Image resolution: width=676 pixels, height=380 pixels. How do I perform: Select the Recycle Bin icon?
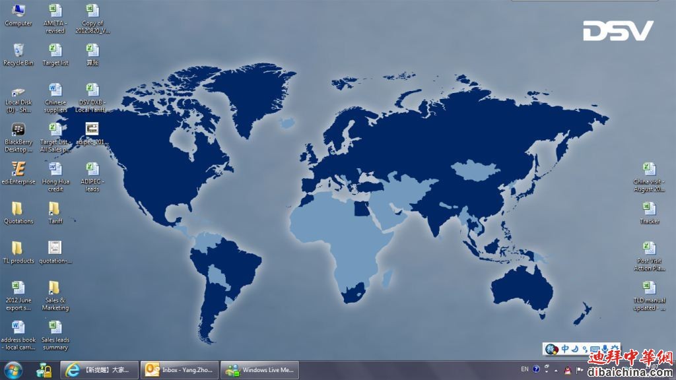tap(18, 55)
